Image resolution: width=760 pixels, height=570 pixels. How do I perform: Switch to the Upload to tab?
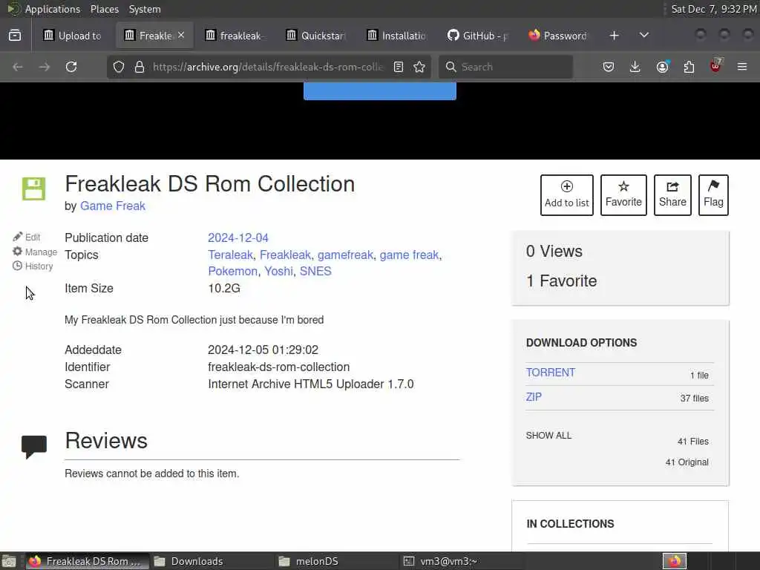point(72,36)
